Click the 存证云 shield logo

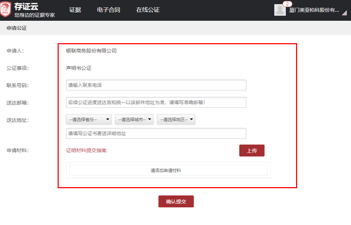(x=5, y=9)
